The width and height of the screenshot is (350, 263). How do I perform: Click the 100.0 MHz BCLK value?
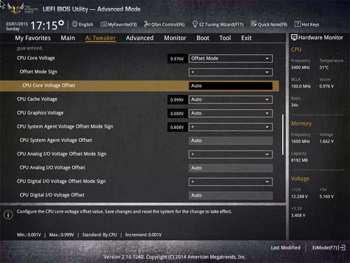click(301, 86)
